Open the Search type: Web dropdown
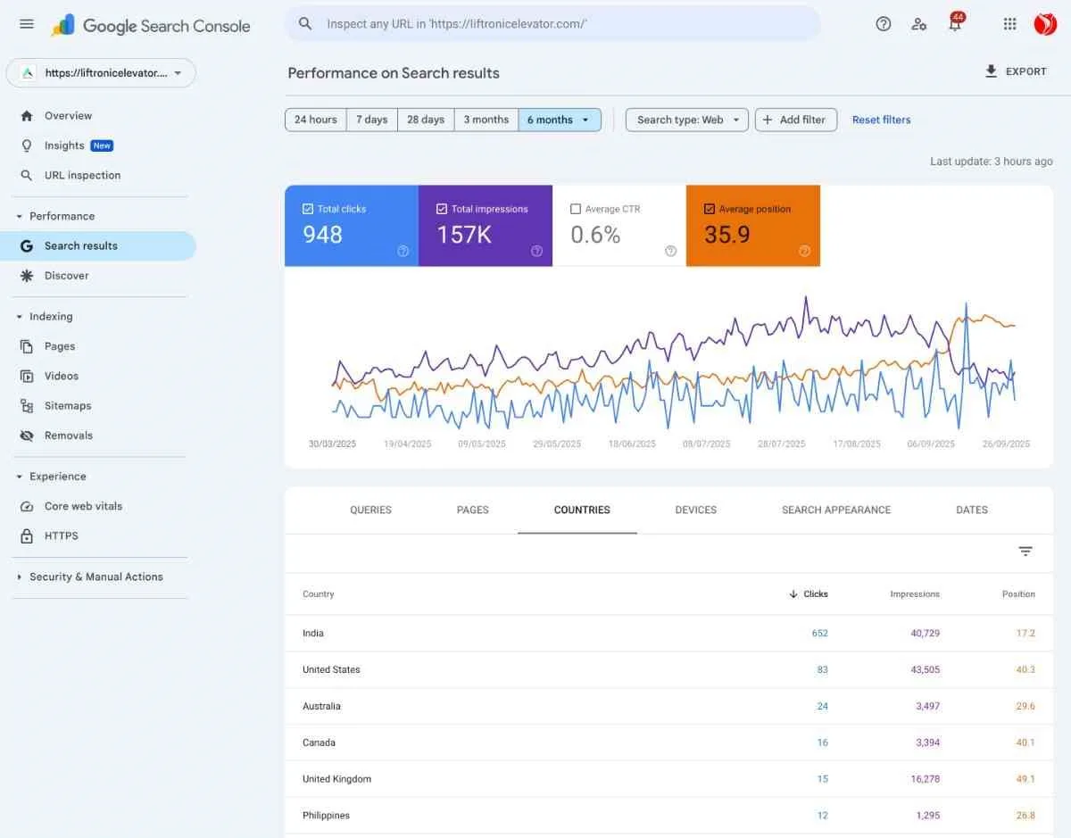The image size is (1071, 838). click(686, 120)
